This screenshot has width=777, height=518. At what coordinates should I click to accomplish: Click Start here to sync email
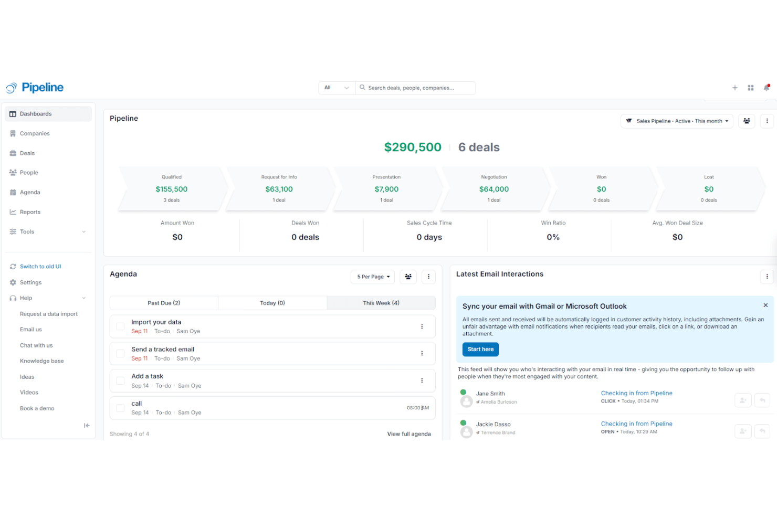(480, 349)
